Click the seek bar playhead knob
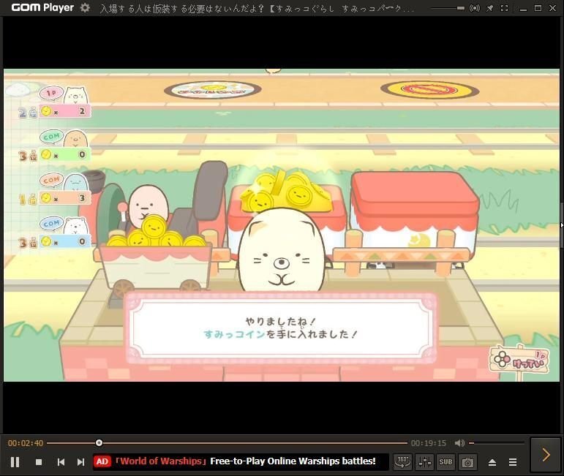Image resolution: width=564 pixels, height=476 pixels. (x=99, y=443)
